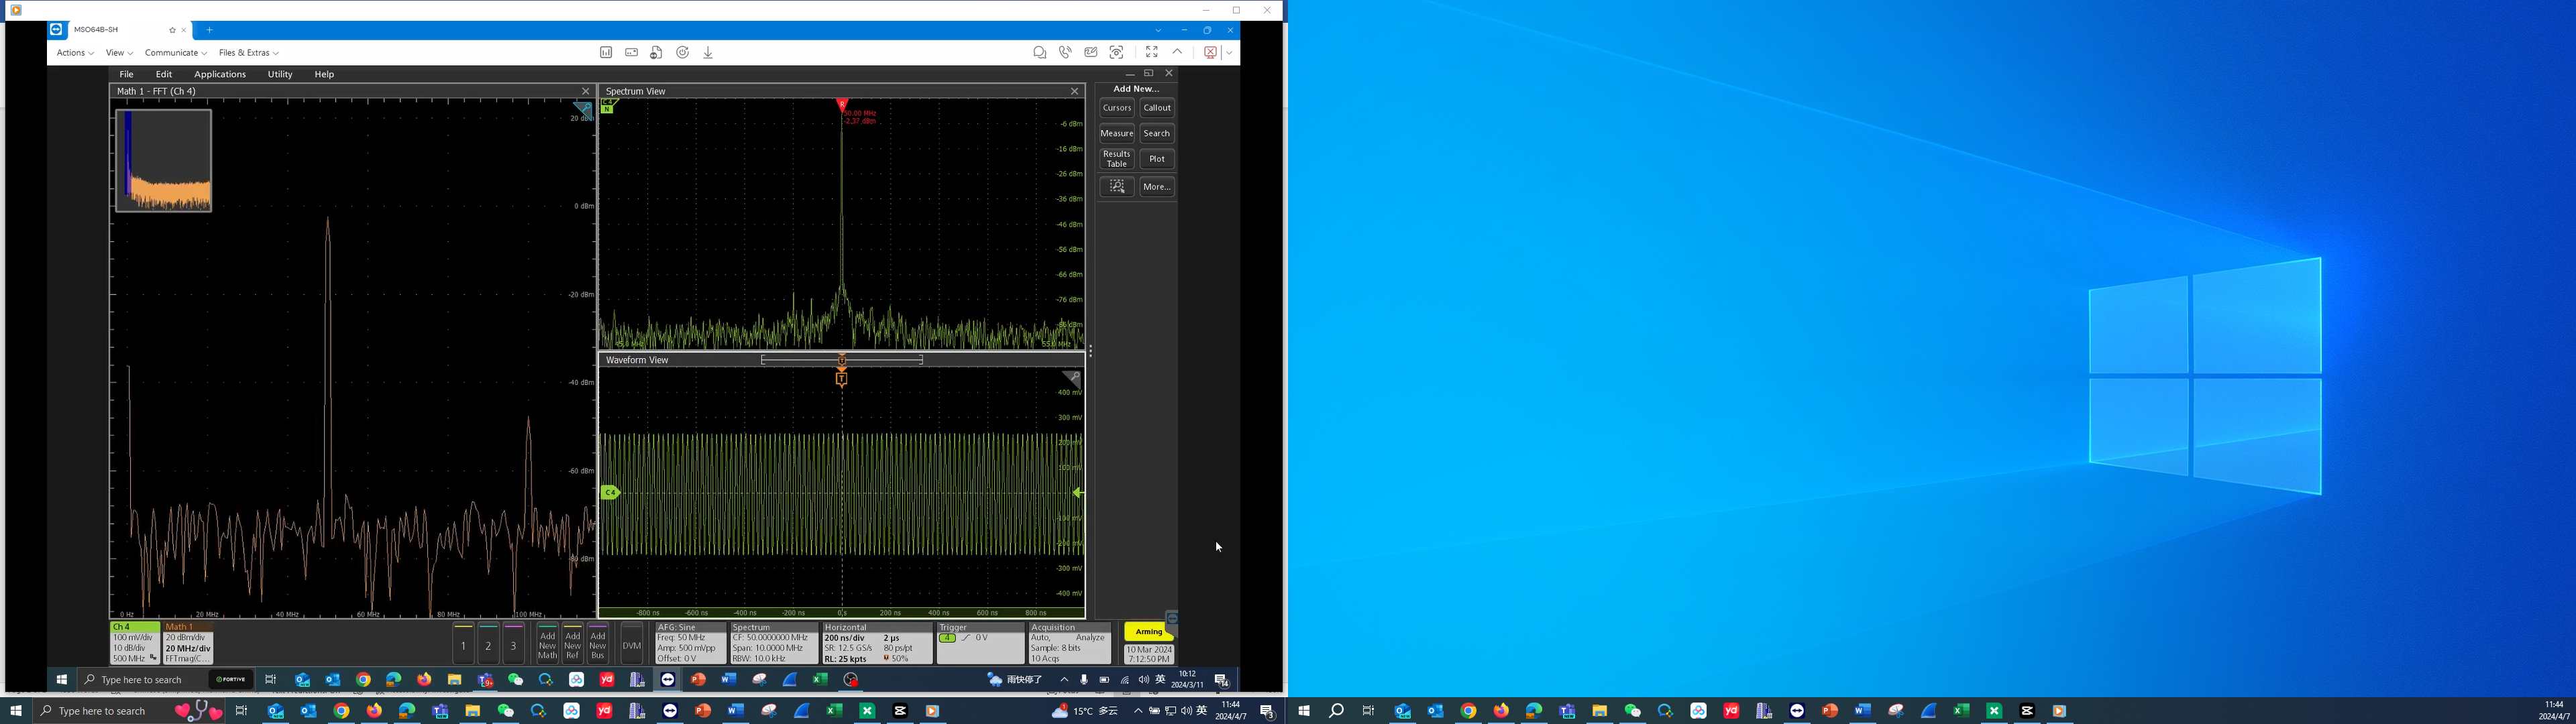
Task: Click the remote dashboard chart icon
Action: 606,53
